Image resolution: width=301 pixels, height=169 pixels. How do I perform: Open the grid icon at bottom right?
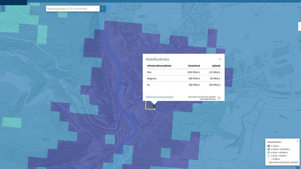click(297, 168)
